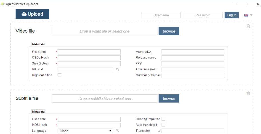Check the Auto-translated checkbox

coord(163,125)
